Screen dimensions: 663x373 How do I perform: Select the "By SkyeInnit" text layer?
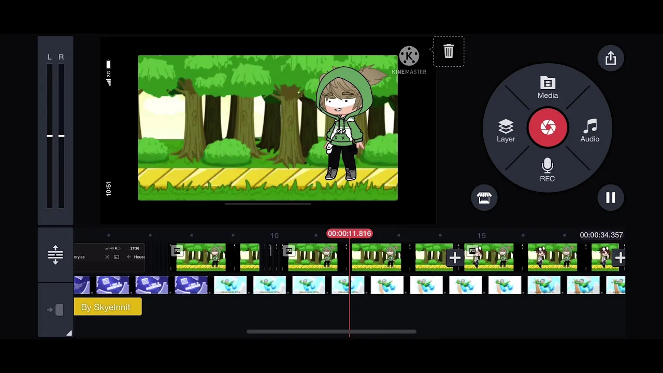click(x=108, y=307)
